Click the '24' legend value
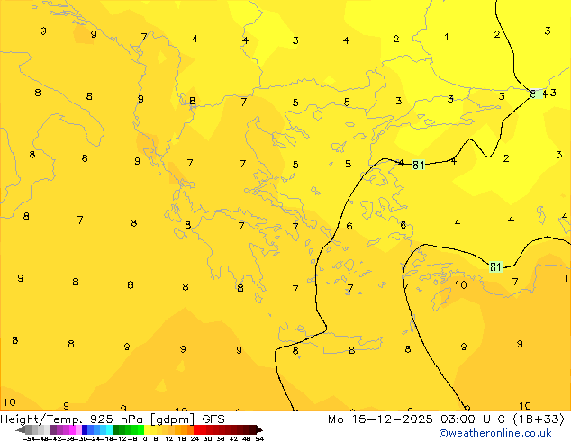The height and width of the screenshot is (441, 571). click(195, 439)
